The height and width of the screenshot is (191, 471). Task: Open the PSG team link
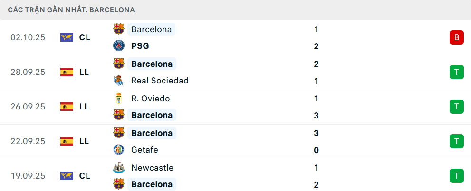(140, 46)
